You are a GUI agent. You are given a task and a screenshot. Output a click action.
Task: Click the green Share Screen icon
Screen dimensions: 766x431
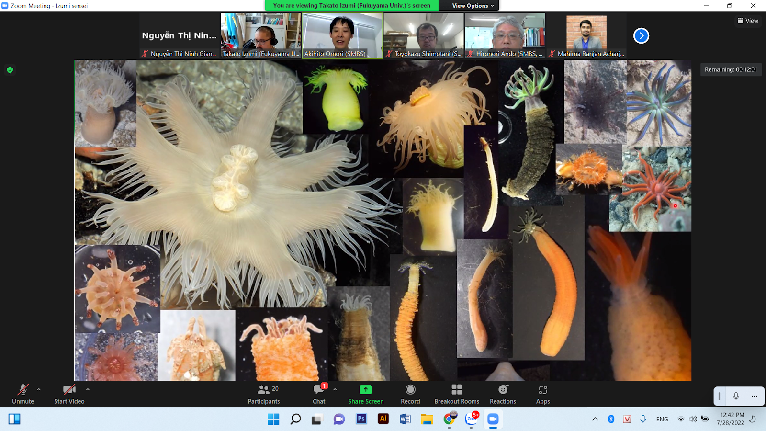coord(366,390)
